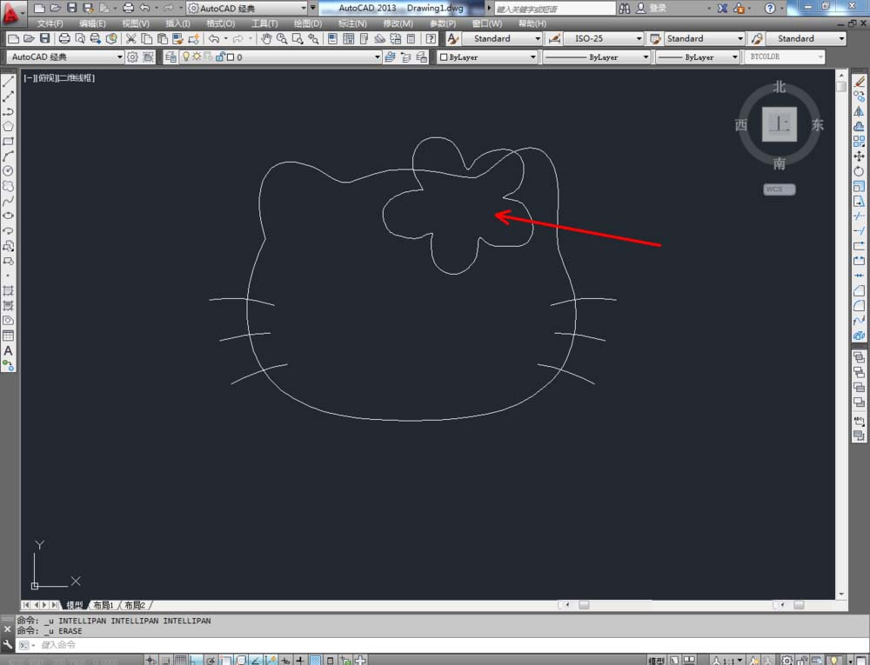Click the Save floppy disk icon
The width and height of the screenshot is (870, 665).
click(x=45, y=39)
